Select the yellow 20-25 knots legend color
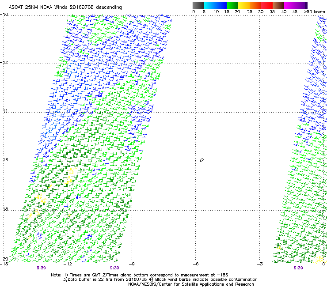The image size is (327, 287). tap(244, 5)
